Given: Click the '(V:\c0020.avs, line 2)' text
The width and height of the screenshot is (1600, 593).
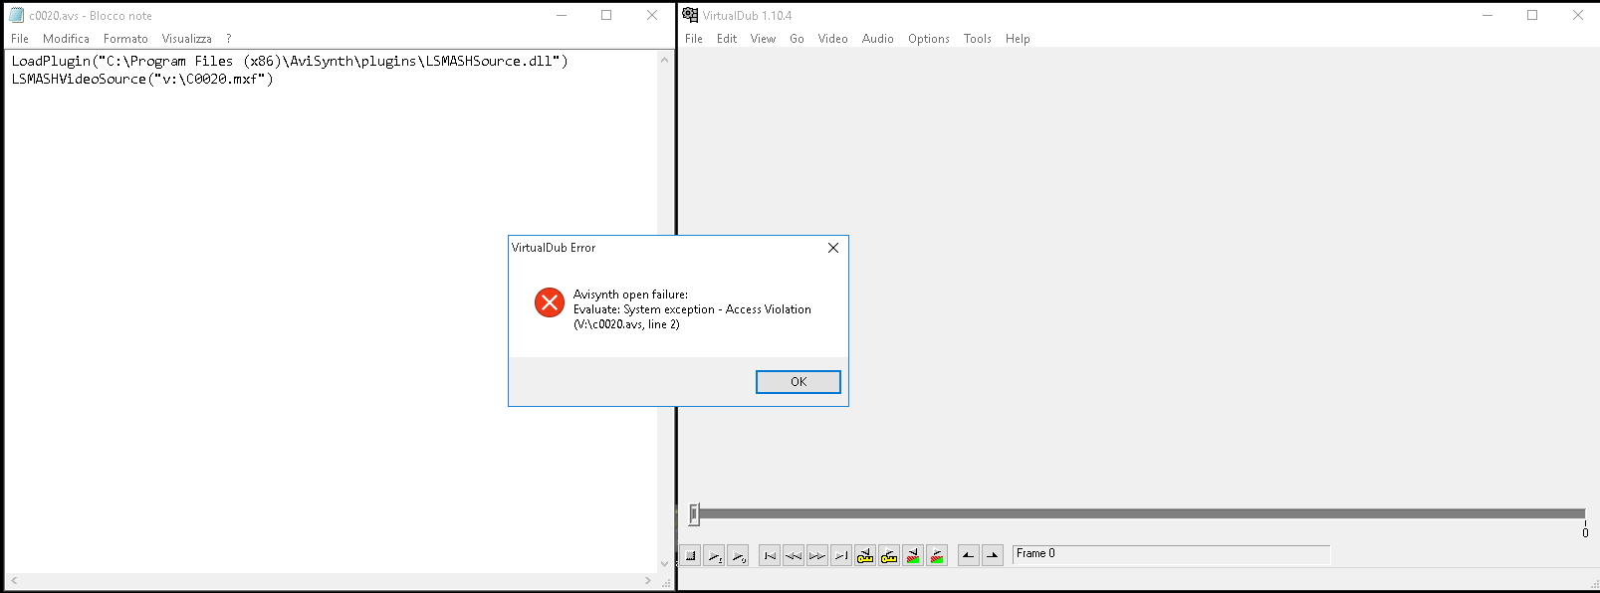Looking at the screenshot, I should (x=626, y=324).
